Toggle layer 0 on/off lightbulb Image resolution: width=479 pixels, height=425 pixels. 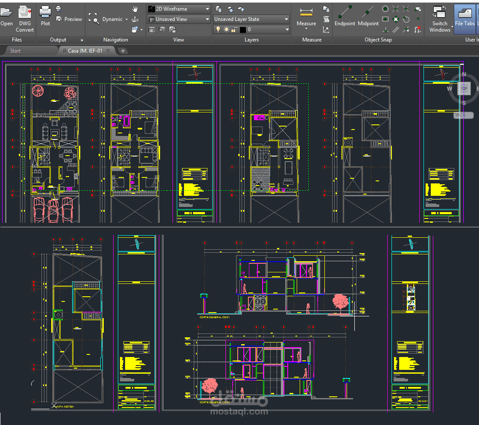pos(218,30)
